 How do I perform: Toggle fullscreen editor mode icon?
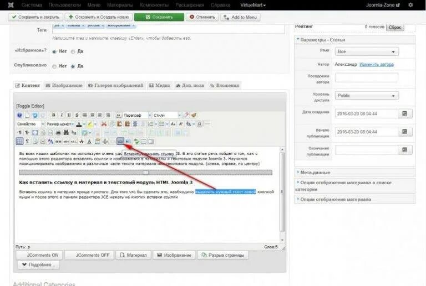tap(35, 133)
